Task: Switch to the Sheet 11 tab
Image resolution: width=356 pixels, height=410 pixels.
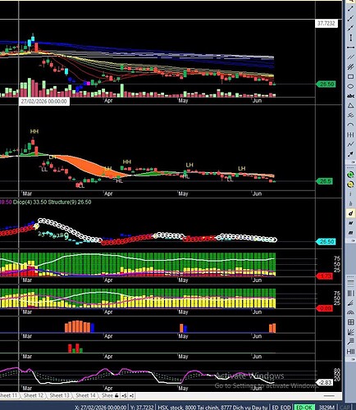Action: 8,395
